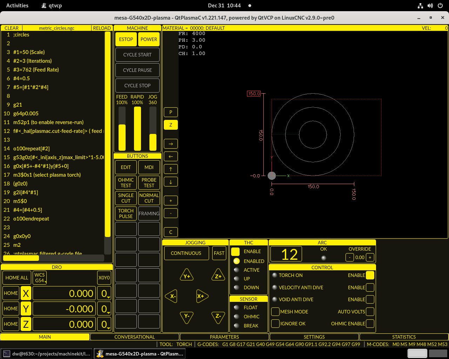Adjust the Feed override slider

pyautogui.click(x=122, y=129)
